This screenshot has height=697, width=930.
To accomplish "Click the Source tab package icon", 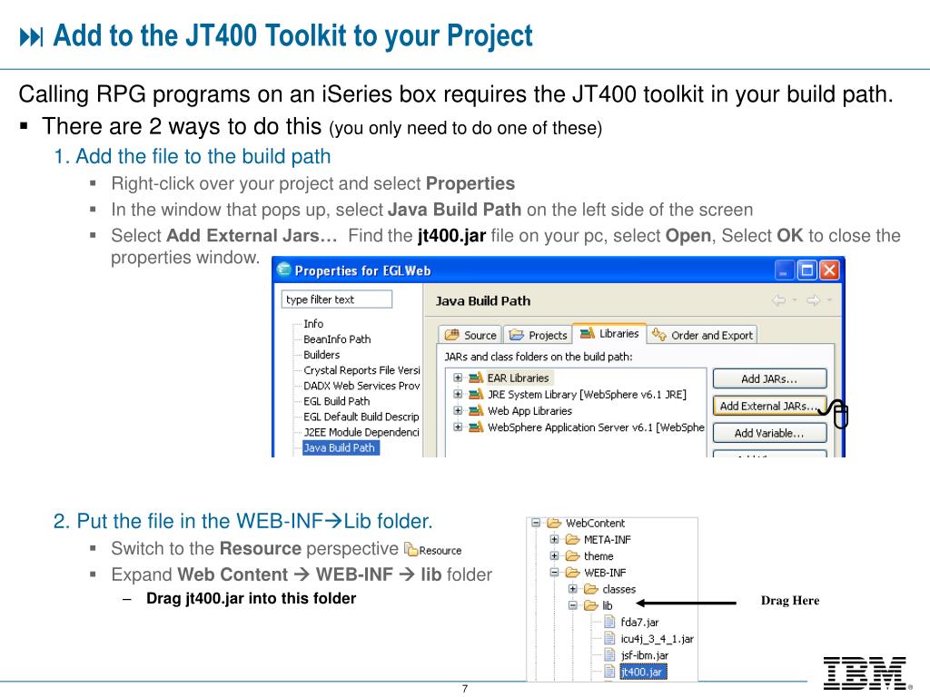I will [x=452, y=335].
